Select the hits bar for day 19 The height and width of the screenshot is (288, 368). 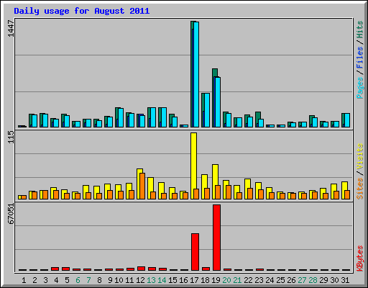pyautogui.click(x=215, y=98)
